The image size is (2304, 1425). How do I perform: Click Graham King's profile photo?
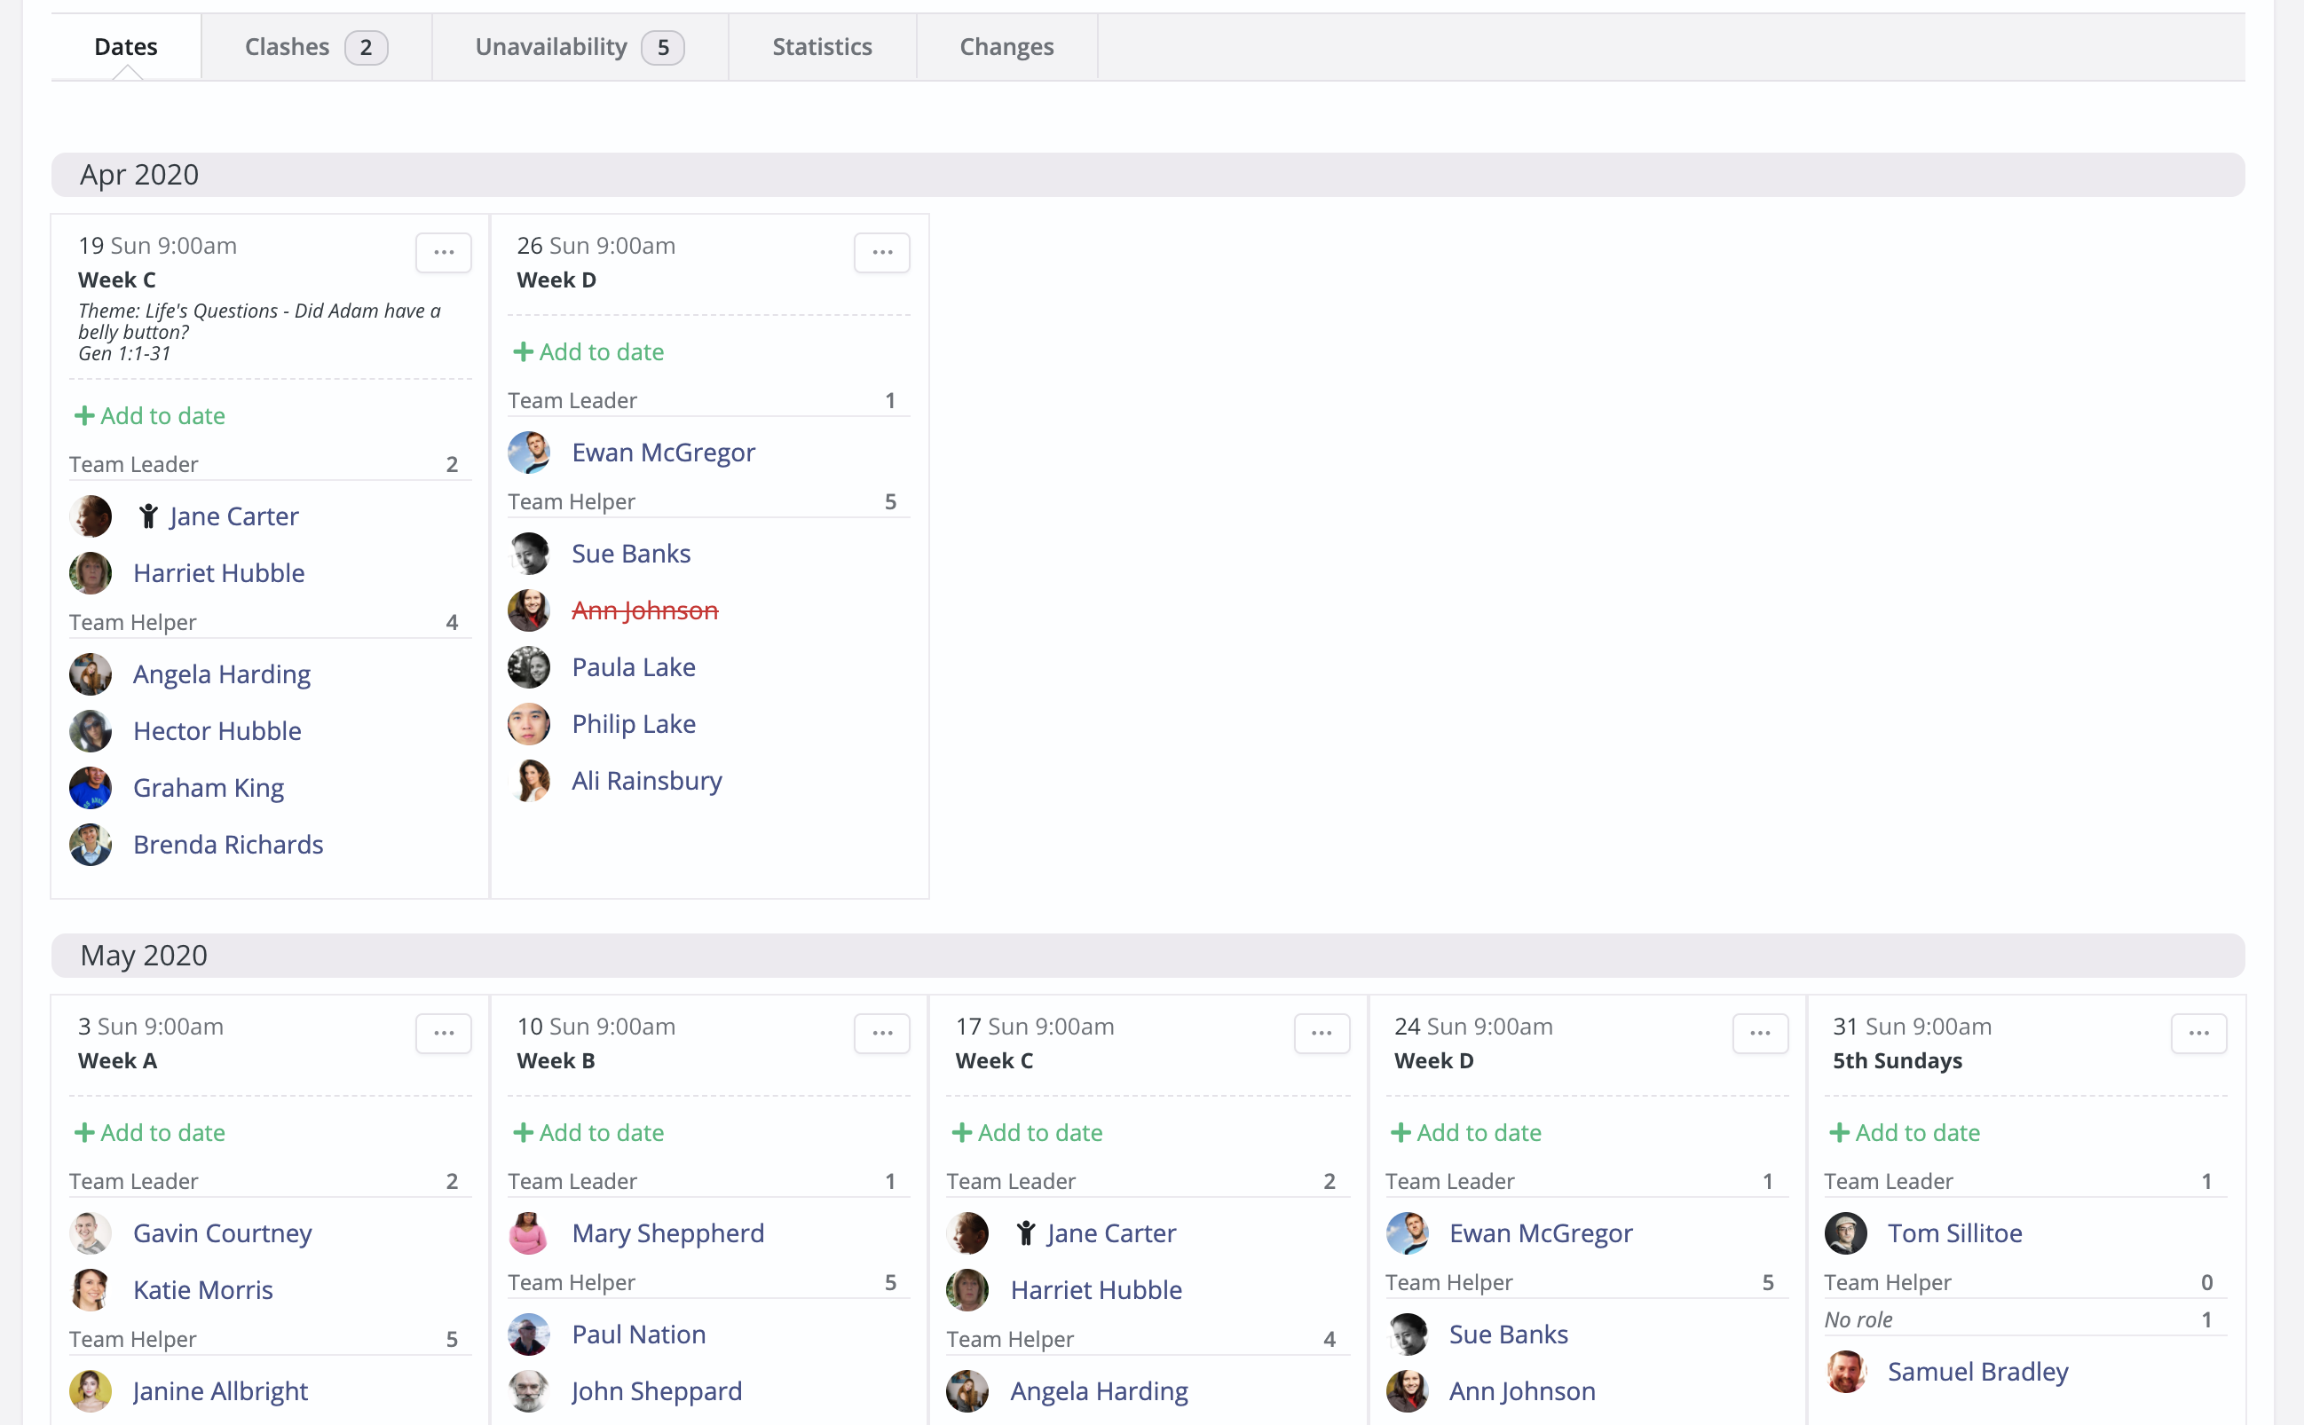[x=91, y=788]
